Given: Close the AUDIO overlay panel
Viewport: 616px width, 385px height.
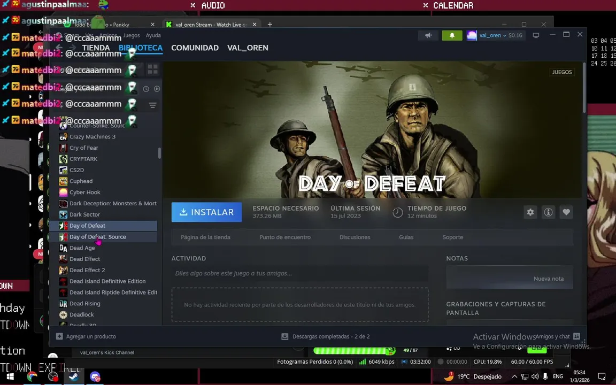Looking at the screenshot, I should coord(192,5).
